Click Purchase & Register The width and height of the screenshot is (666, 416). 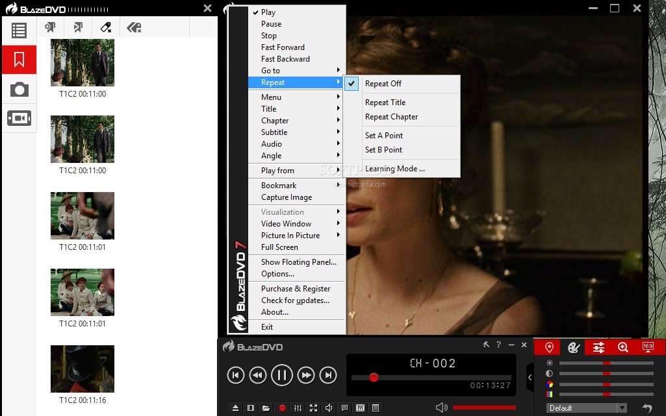click(x=296, y=288)
